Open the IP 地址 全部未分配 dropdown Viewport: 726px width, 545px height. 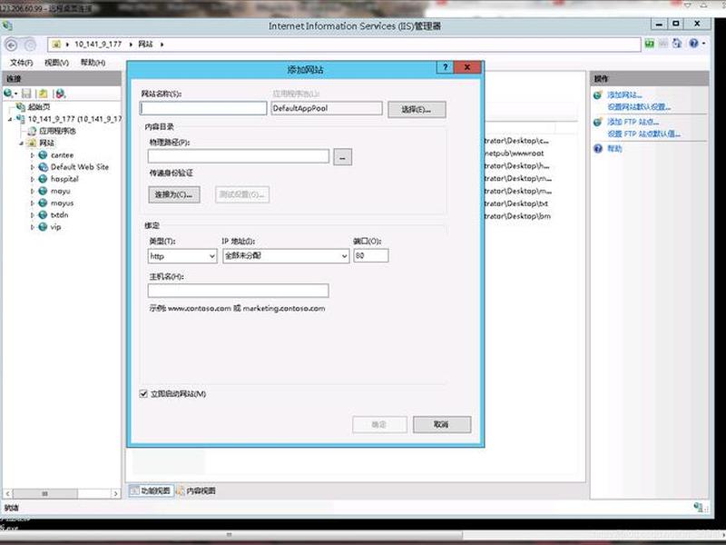click(x=286, y=256)
